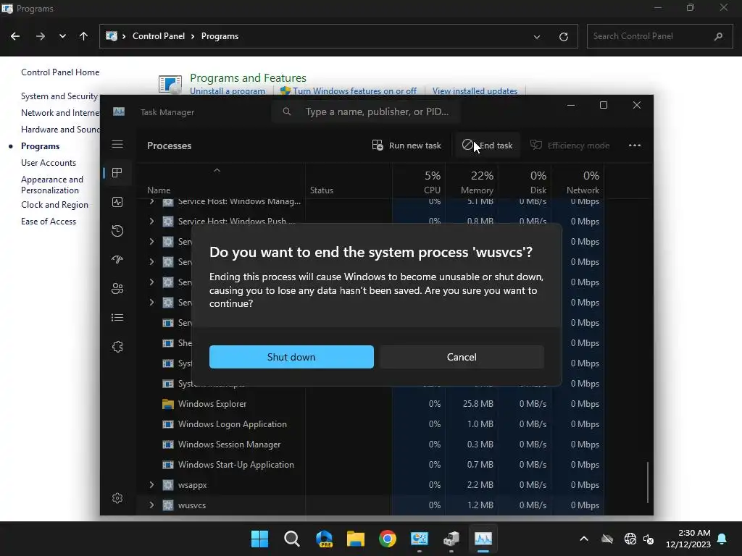Expand the wsappx process row

(151, 484)
